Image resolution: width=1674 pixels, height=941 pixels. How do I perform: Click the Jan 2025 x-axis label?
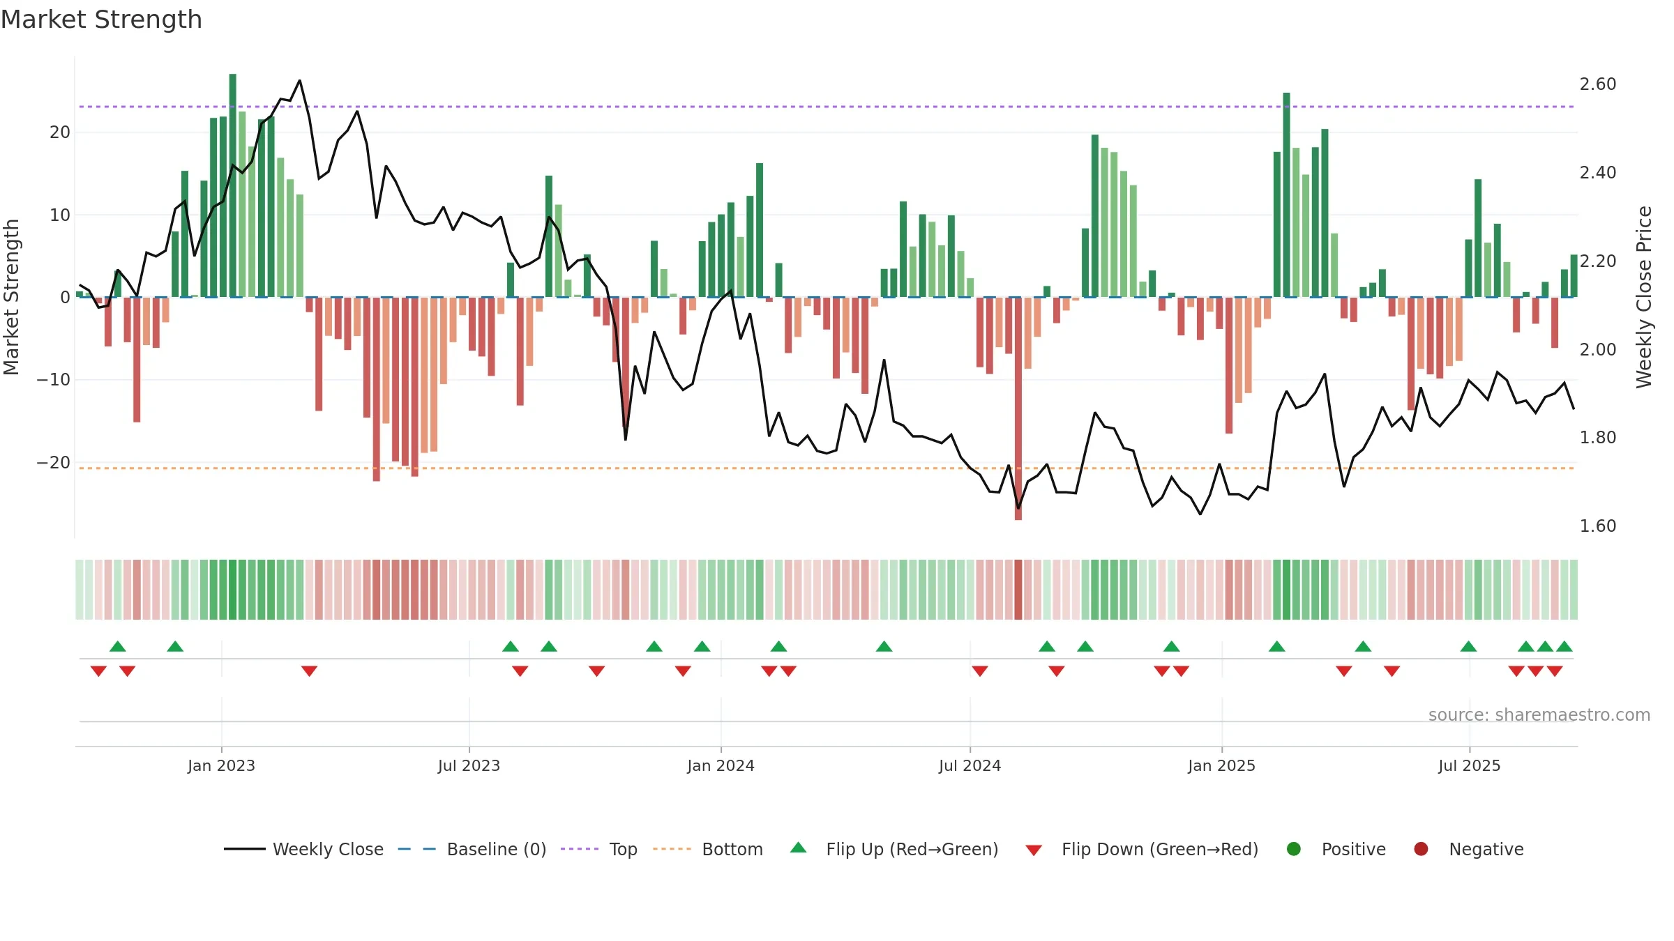1221,765
